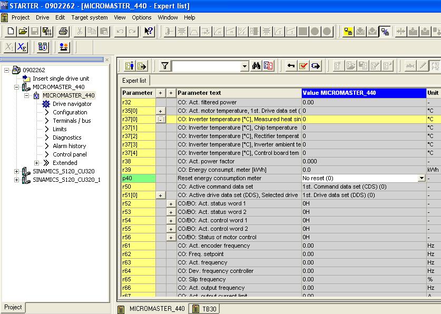Toggle the online/offline comparison toolbar icon

(385, 31)
